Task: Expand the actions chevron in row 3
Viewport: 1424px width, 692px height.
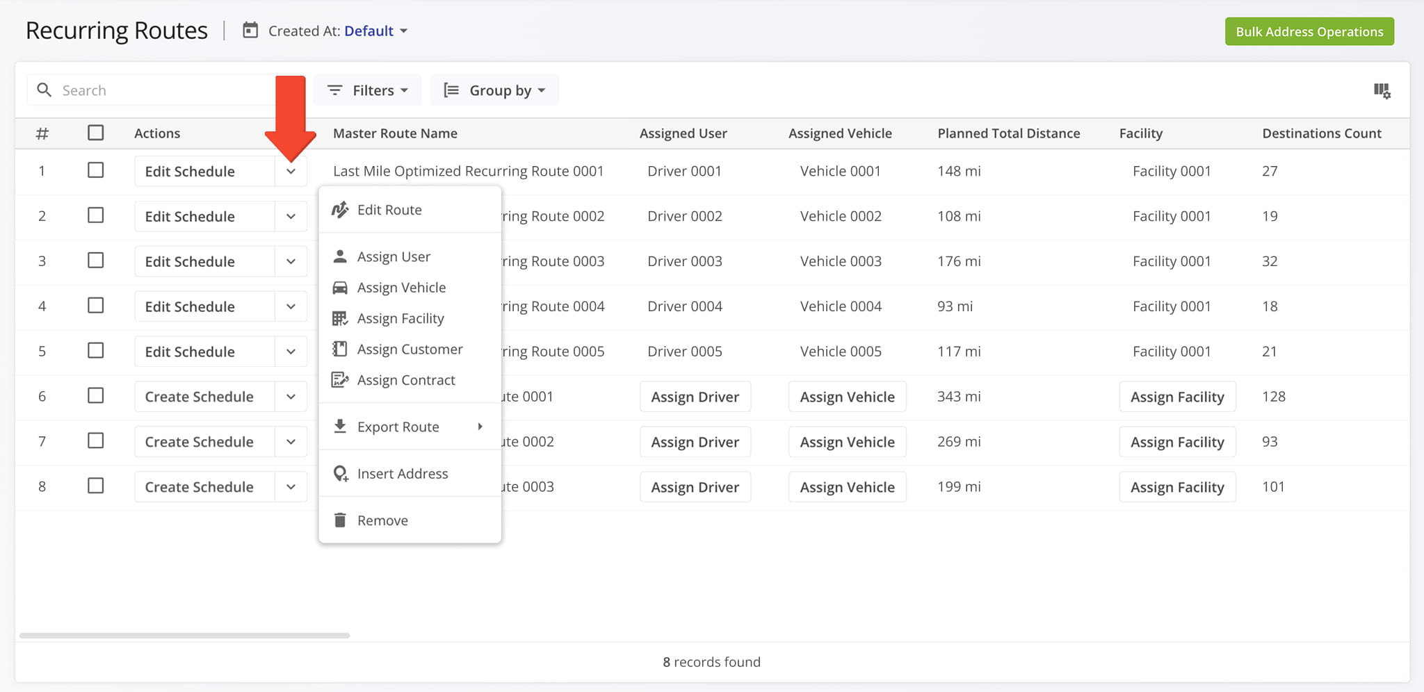Action: click(x=291, y=261)
